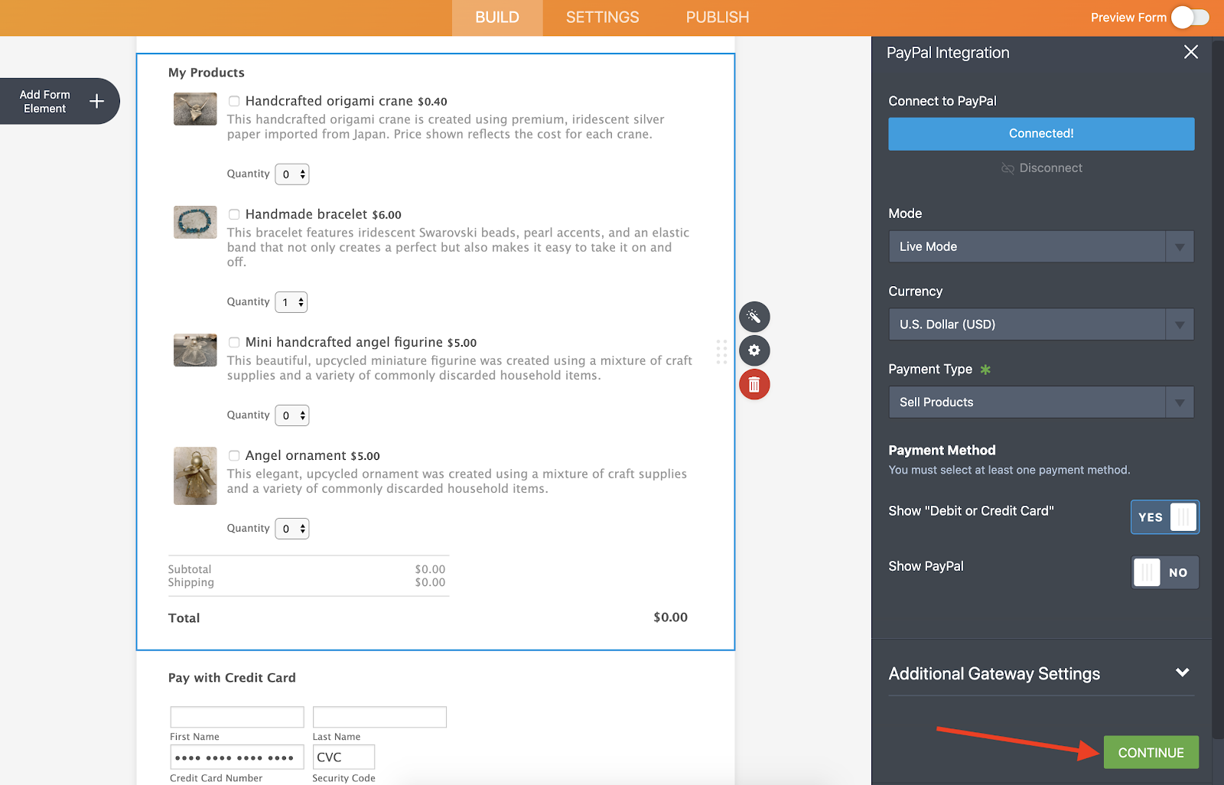The image size is (1224, 785).
Task: Toggle the Show PayPal switch
Action: tap(1165, 572)
